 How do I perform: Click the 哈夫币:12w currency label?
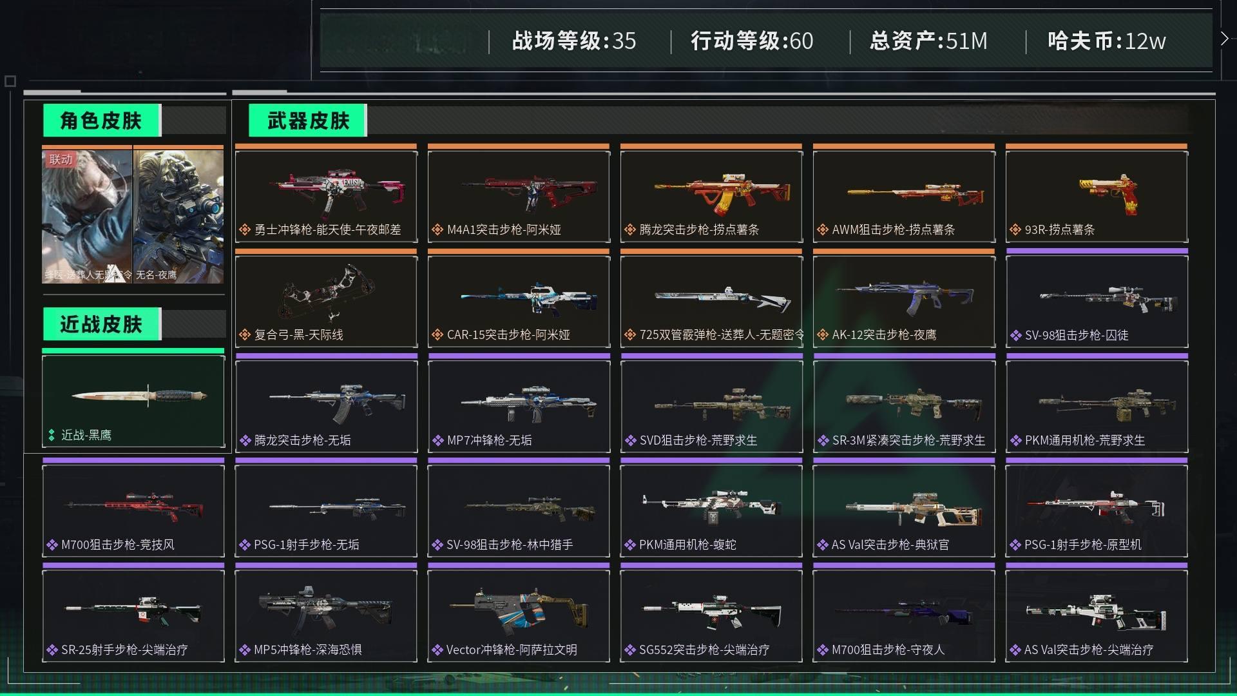[x=1106, y=41]
